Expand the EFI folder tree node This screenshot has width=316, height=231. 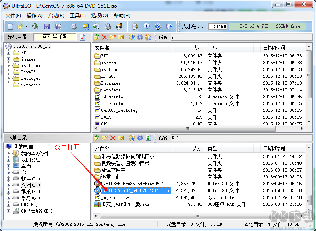[x=9, y=53]
